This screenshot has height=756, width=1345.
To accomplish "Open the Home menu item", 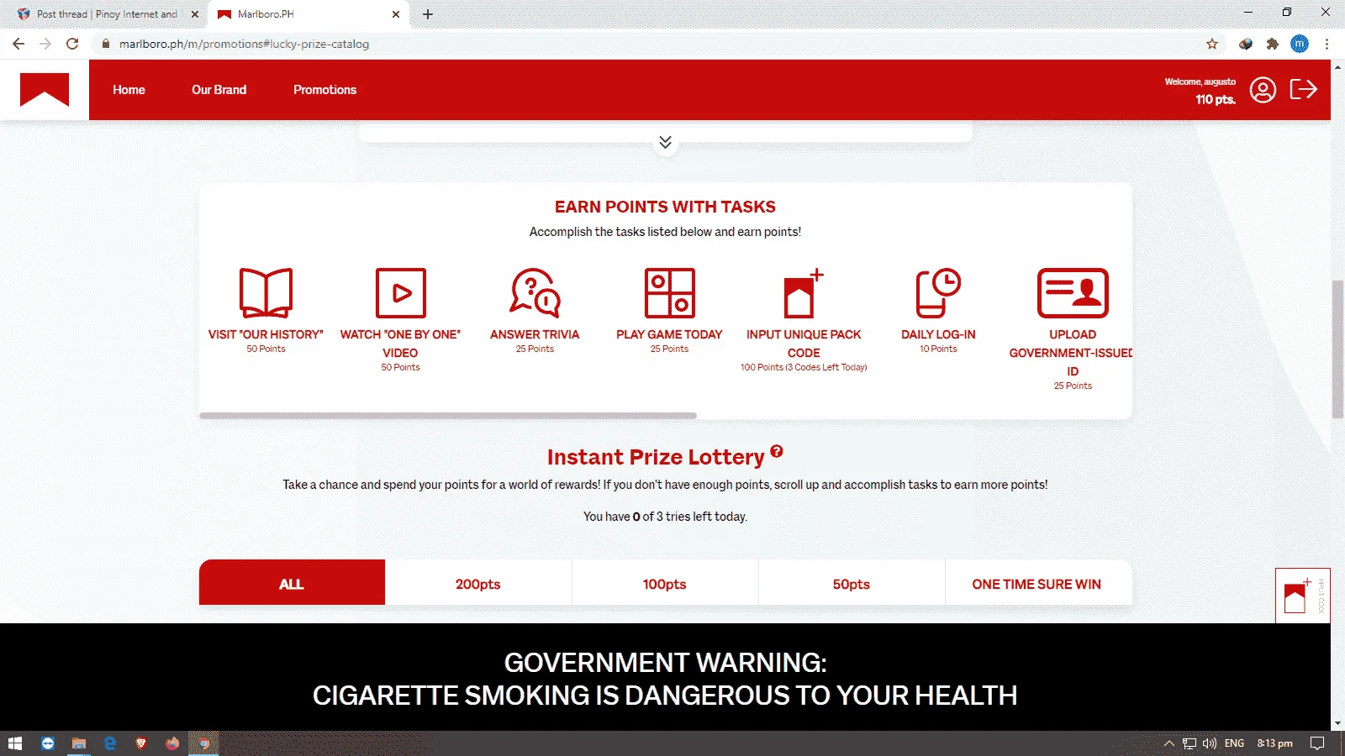I will [129, 90].
